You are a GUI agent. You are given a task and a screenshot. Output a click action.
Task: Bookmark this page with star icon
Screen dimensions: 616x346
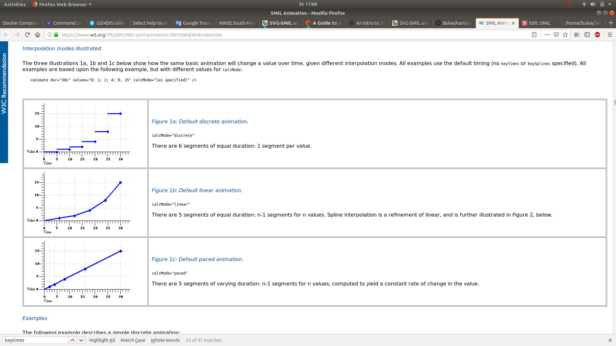click(x=565, y=35)
